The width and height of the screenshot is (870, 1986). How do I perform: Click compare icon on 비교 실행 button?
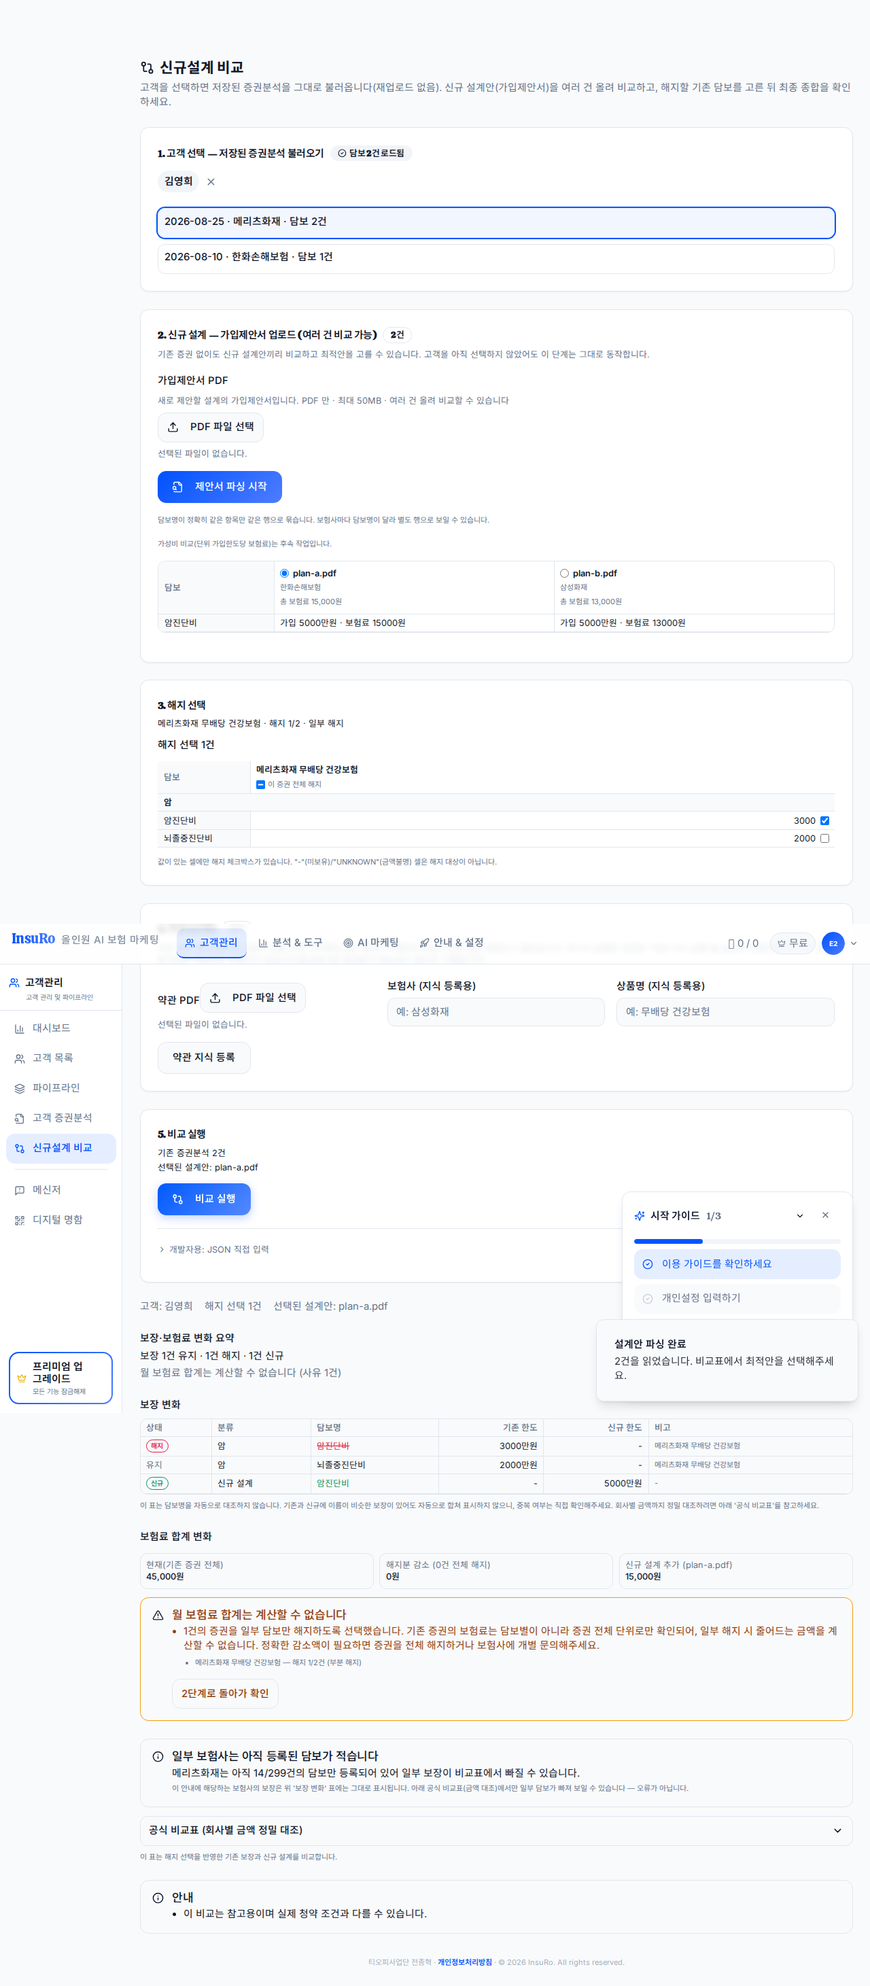177,1199
